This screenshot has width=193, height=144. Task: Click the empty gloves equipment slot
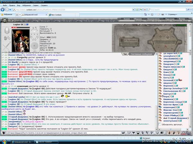34,38
